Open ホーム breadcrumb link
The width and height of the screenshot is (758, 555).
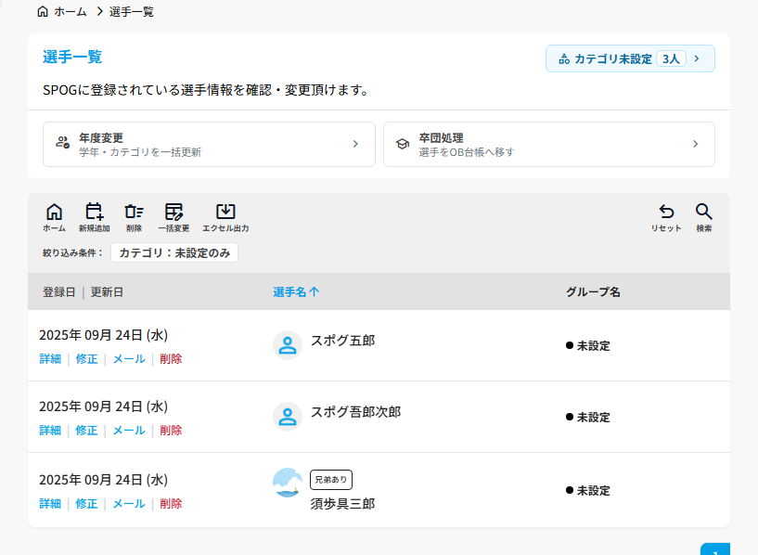[x=71, y=12]
